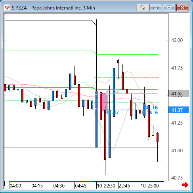
Task: Click the 10-23:00 time axis label
Action: (149, 186)
